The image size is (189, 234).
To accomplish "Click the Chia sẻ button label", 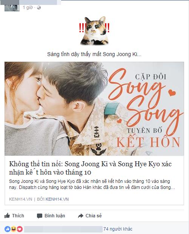I will pos(94,216).
